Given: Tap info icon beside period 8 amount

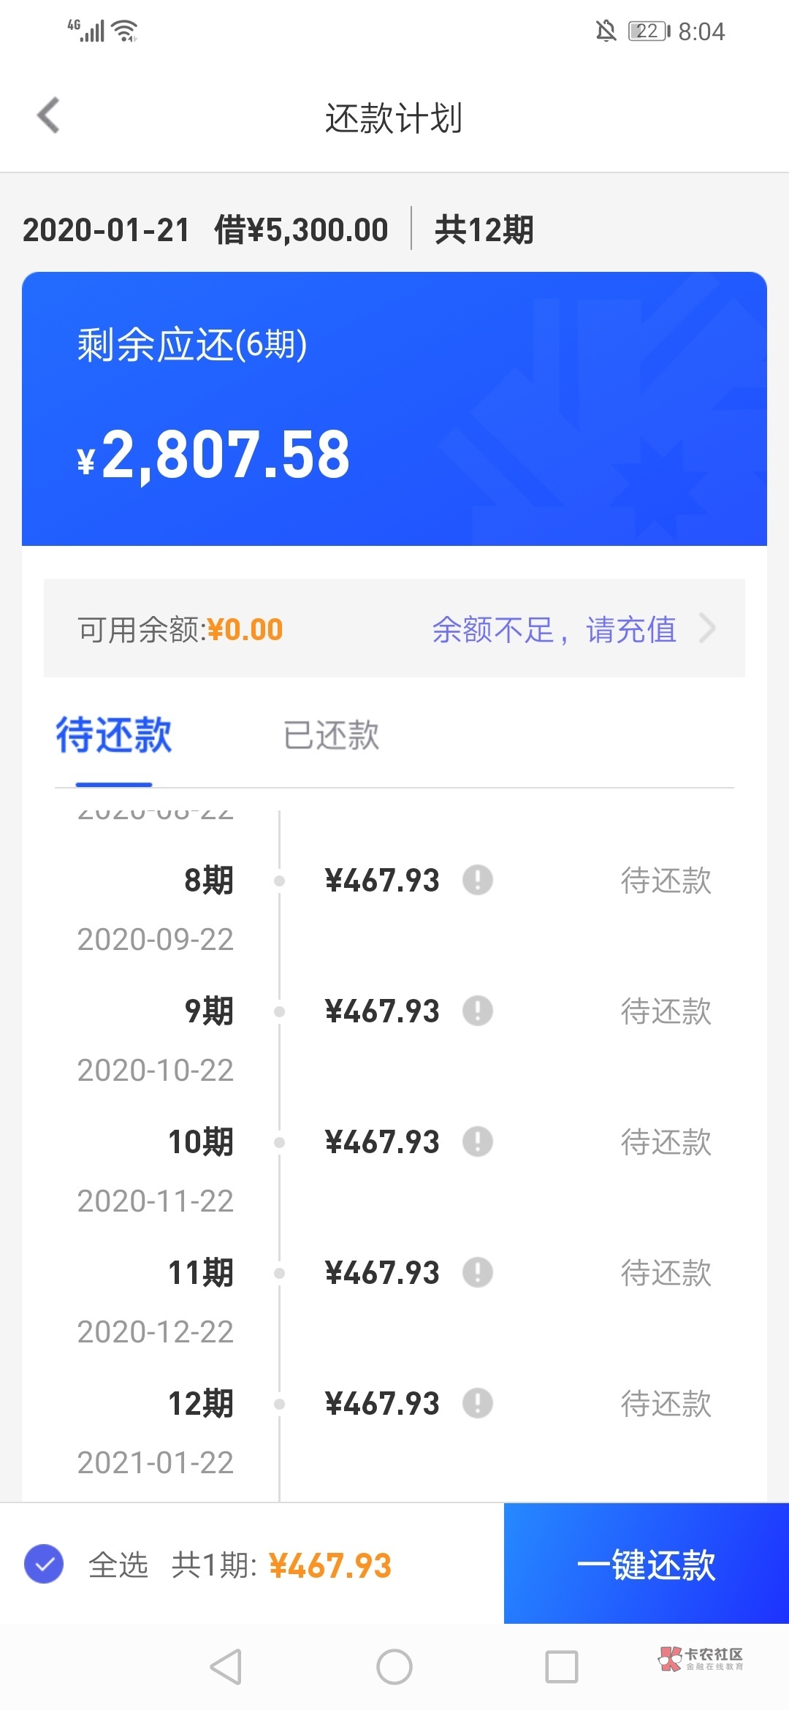Looking at the screenshot, I should 478,880.
